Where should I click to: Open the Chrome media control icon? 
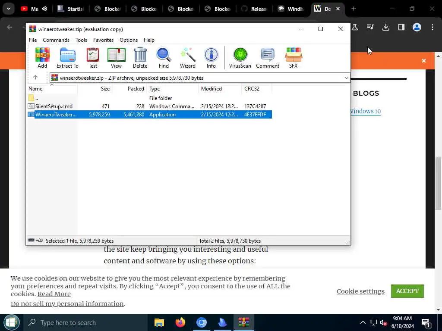pyautogui.click(x=370, y=27)
